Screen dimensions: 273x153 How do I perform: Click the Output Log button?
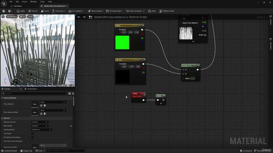pyautogui.click(x=26, y=151)
